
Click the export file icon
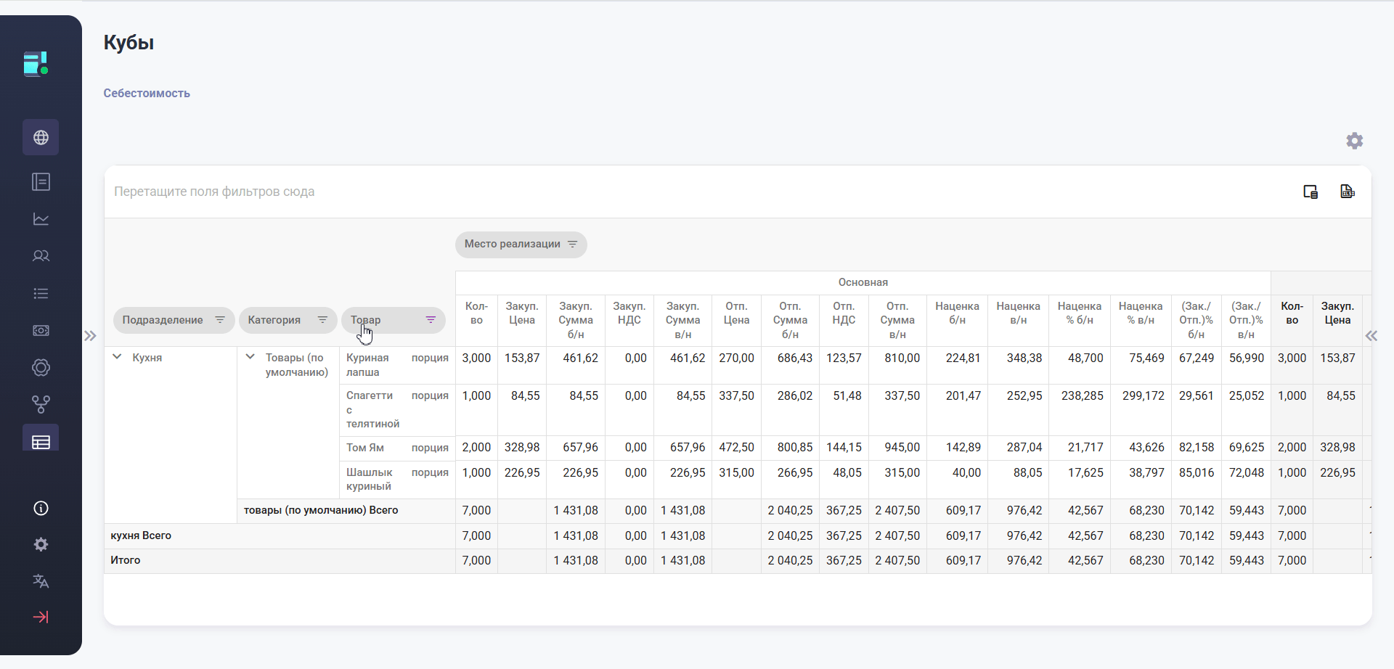pos(1347,192)
